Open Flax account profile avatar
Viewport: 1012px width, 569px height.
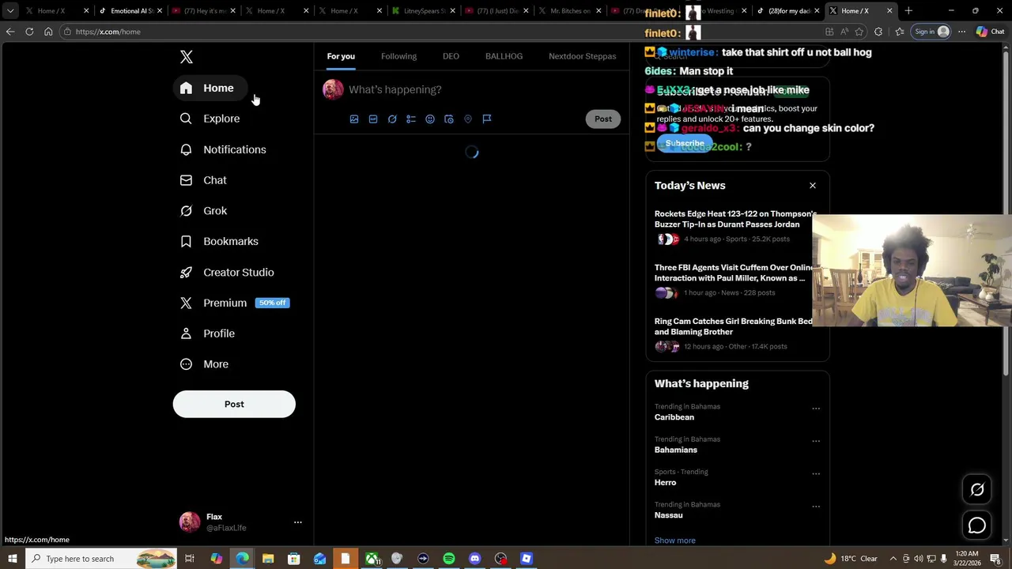pyautogui.click(x=190, y=522)
